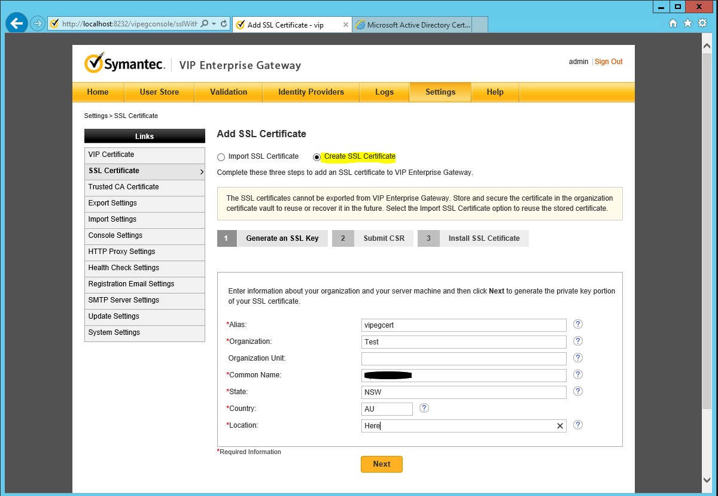Click the vertical scrollbar down arrow
Viewport: 718px width, 496px height.
(707, 480)
